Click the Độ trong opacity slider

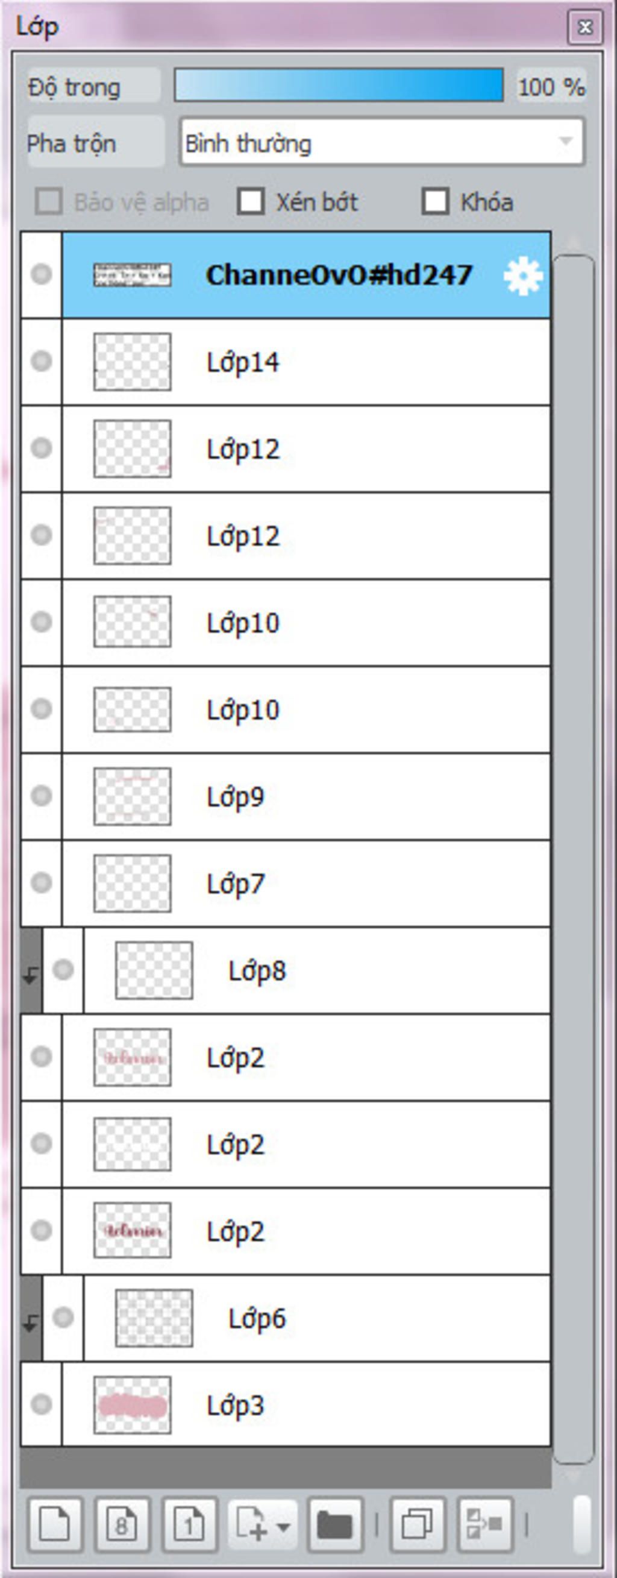[x=339, y=85]
